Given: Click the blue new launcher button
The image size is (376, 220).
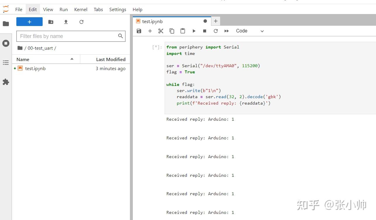Looking at the screenshot, I should tap(29, 22).
